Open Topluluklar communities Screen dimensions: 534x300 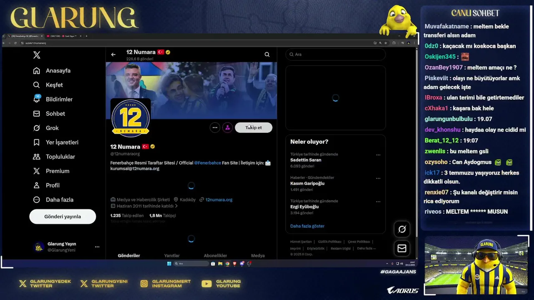[x=54, y=157]
